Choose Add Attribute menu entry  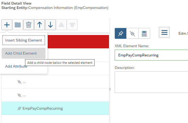tap(16, 66)
